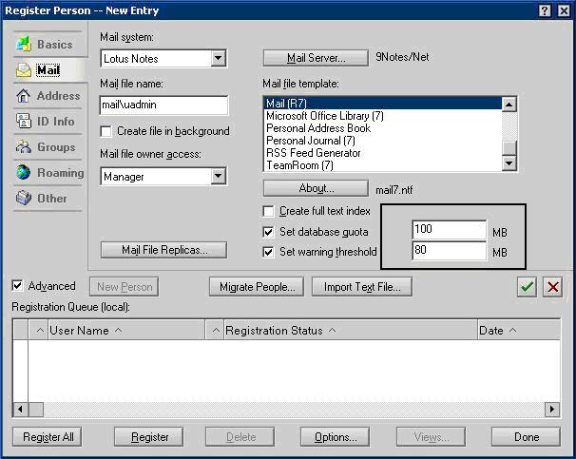Click the Roaming globe icon
Viewport: 576px width, 459px height.
[x=24, y=173]
